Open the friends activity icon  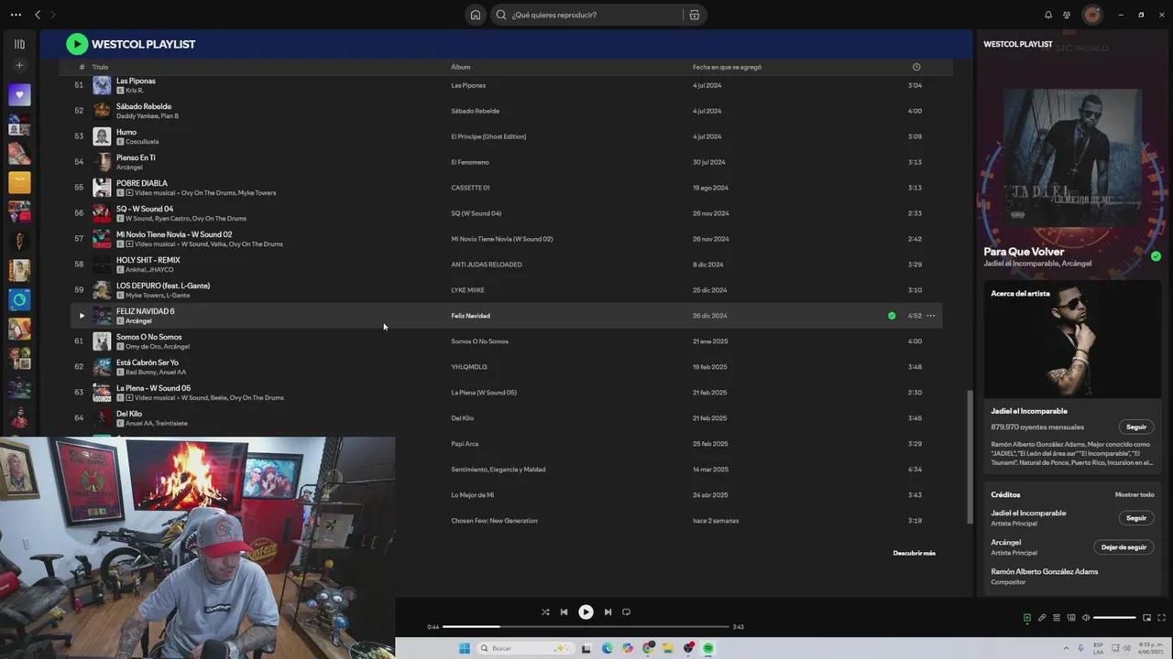pos(1067,15)
